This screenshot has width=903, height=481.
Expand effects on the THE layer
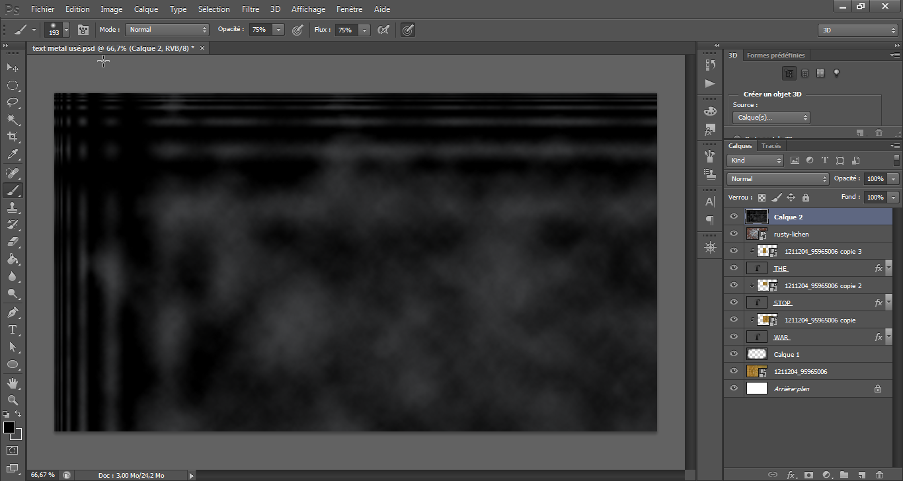point(888,268)
